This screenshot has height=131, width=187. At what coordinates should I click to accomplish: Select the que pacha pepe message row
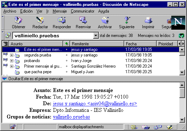click(91, 72)
